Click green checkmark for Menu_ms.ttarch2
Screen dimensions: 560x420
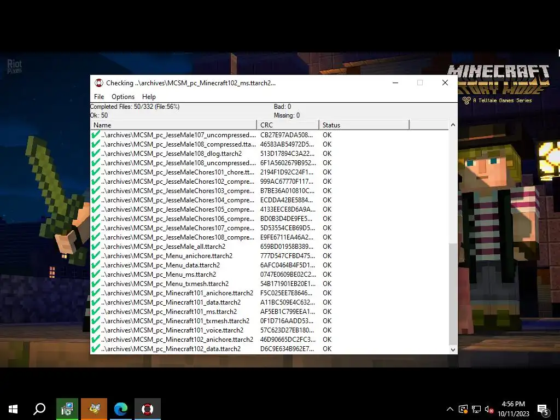coord(95,274)
